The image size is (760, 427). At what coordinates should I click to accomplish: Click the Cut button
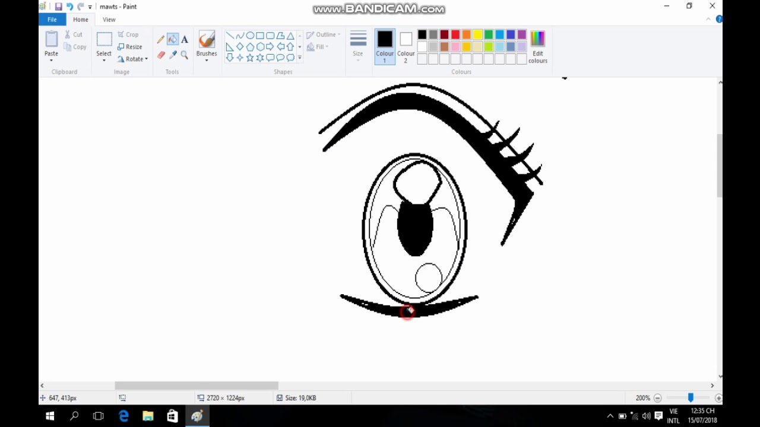click(75, 35)
